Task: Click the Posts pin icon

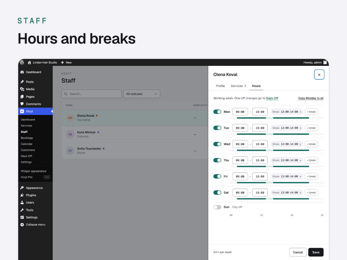Action: click(x=22, y=82)
